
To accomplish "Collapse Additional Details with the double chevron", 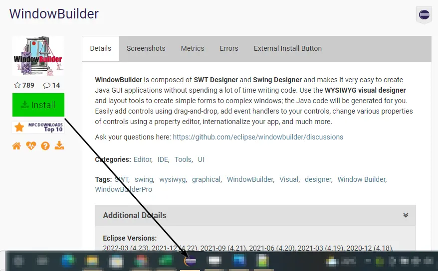I will click(406, 215).
